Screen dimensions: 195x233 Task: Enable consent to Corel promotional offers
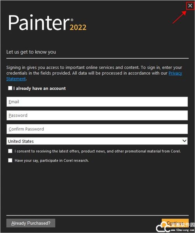(10, 151)
